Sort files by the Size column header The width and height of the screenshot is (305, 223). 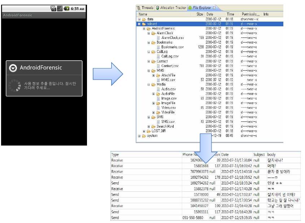[200, 14]
